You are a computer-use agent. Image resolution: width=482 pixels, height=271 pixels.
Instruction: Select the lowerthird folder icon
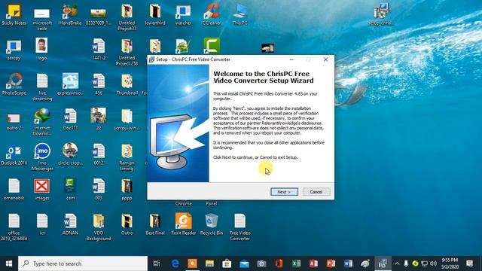[155, 15]
